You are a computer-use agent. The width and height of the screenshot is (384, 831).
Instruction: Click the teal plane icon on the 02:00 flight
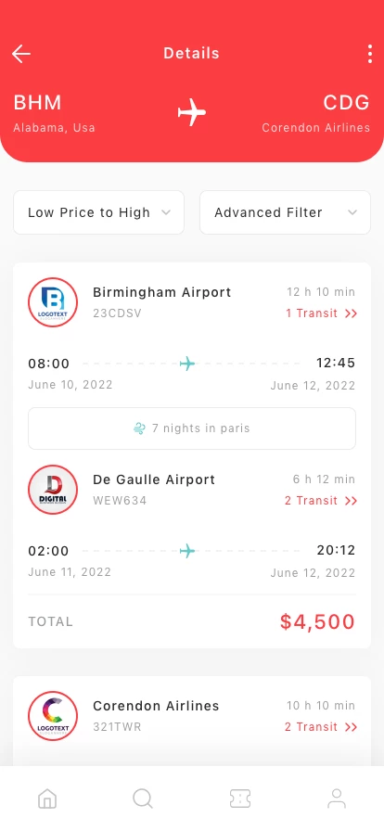(x=187, y=551)
